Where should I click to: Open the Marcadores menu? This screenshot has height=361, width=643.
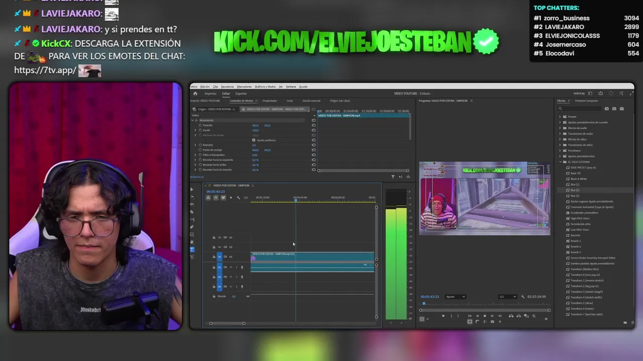click(244, 87)
